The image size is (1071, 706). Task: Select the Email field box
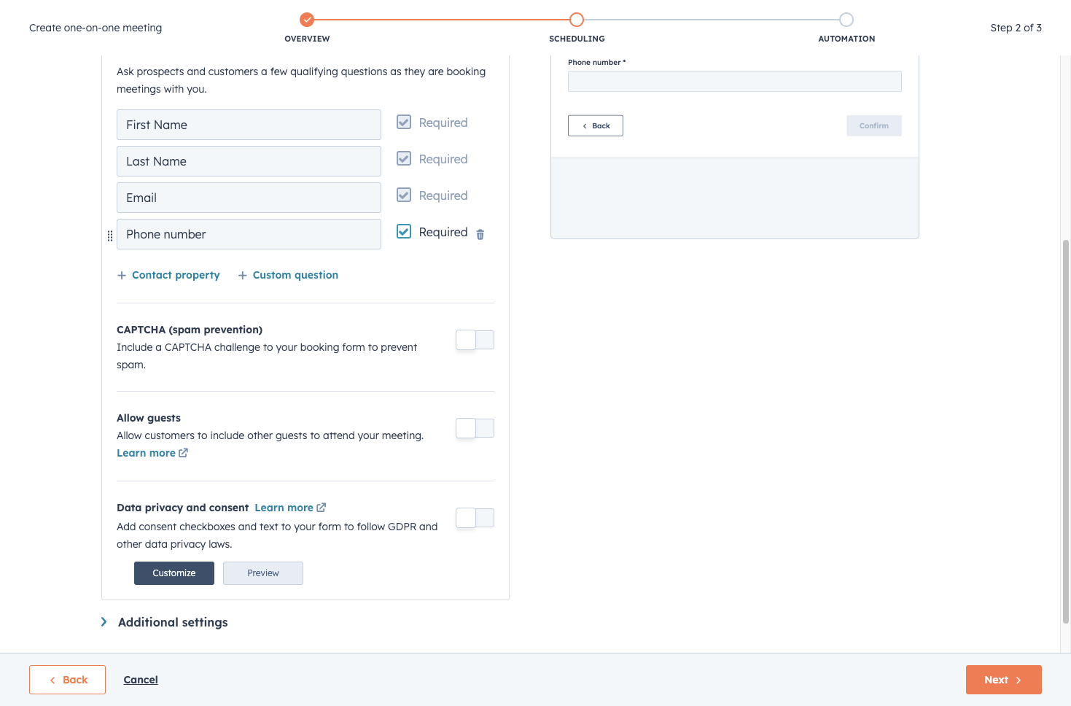pyautogui.click(x=249, y=198)
